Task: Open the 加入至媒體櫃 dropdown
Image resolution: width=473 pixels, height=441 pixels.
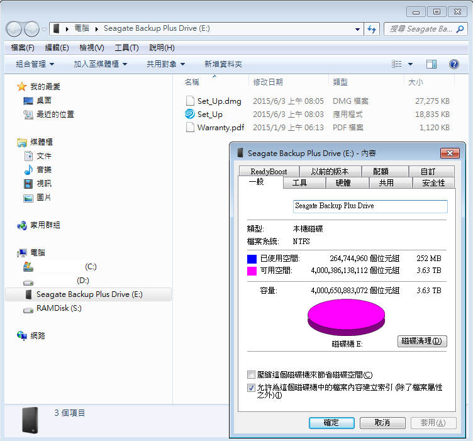Action: 101,64
